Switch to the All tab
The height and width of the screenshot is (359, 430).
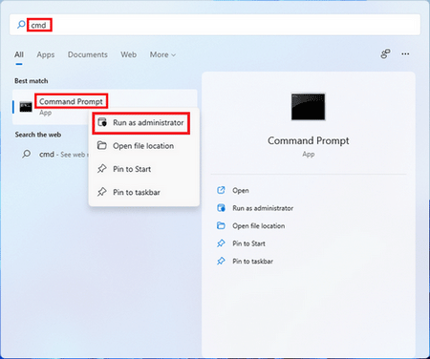(19, 54)
